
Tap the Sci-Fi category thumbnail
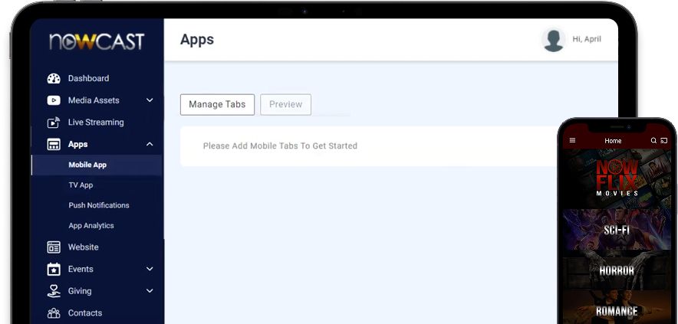coord(617,230)
